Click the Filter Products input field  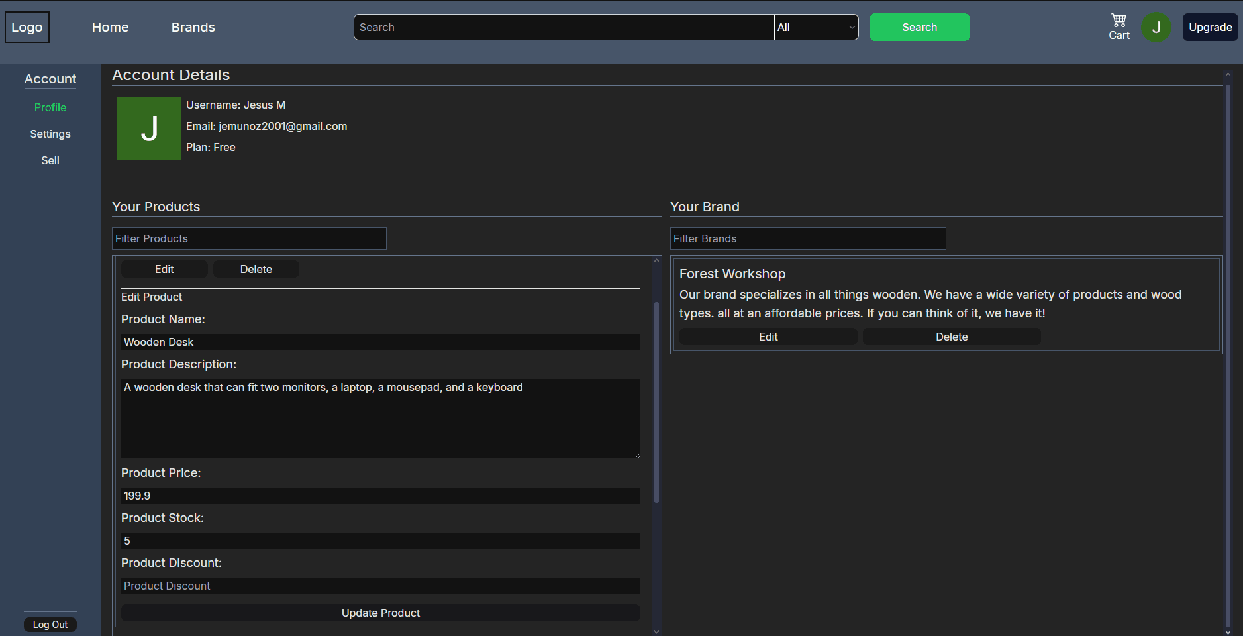coord(249,238)
